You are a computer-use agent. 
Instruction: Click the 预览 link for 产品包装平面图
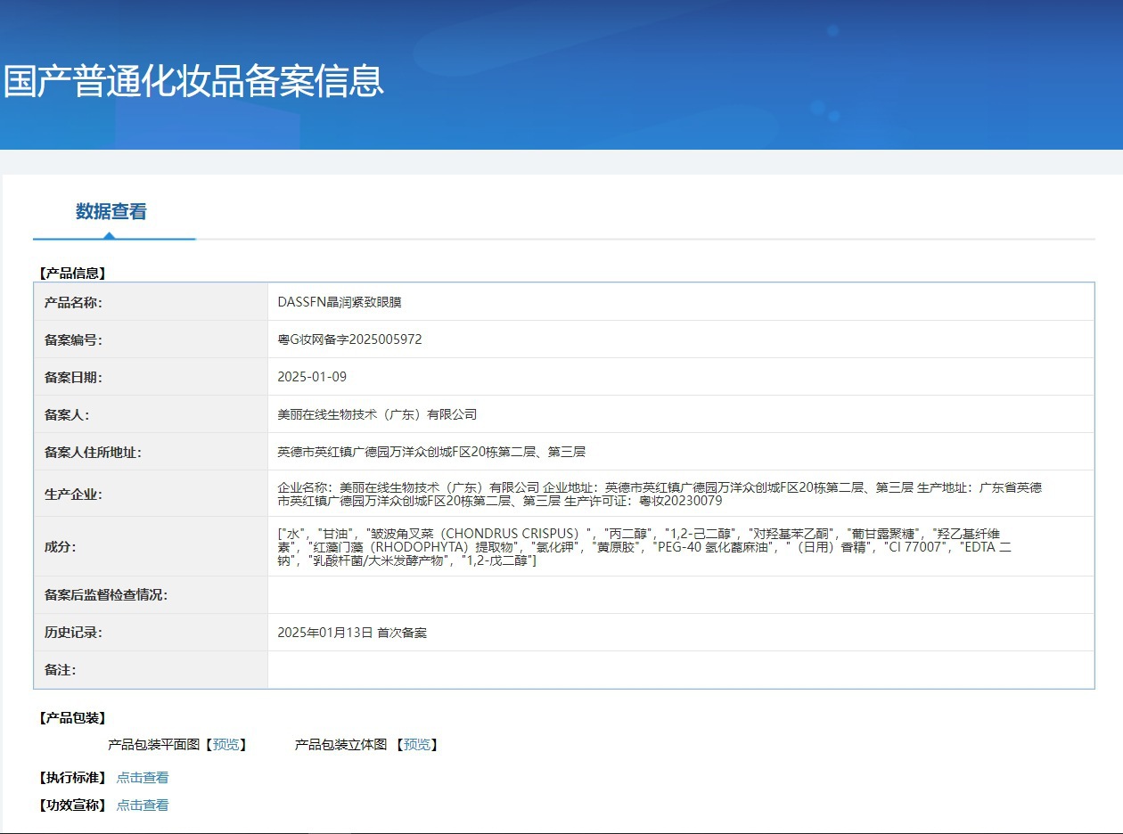225,745
